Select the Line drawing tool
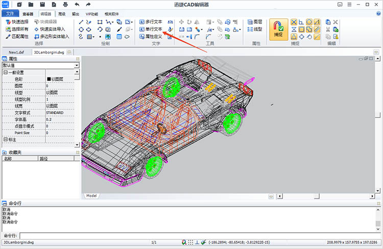The width and height of the screenshot is (383, 249). point(81,22)
